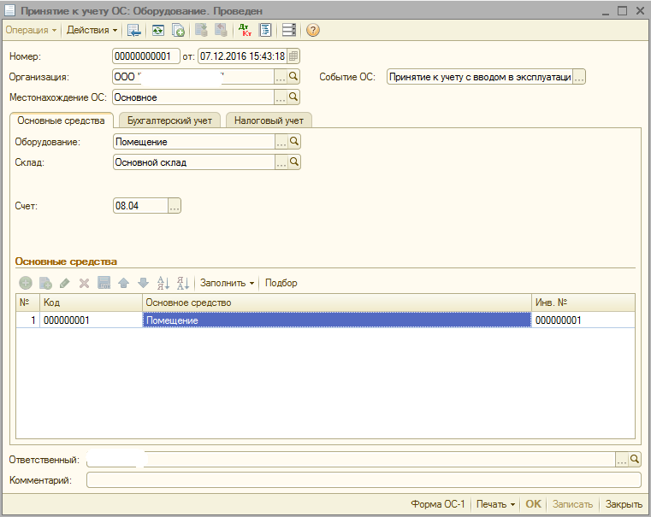This screenshot has height=517, width=651.
Task: Click the Форма ОС-1 button
Action: 437,504
